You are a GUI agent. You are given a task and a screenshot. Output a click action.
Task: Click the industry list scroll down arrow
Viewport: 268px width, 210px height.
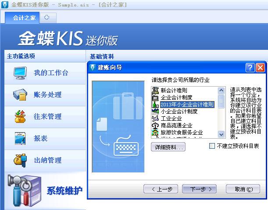(221, 134)
